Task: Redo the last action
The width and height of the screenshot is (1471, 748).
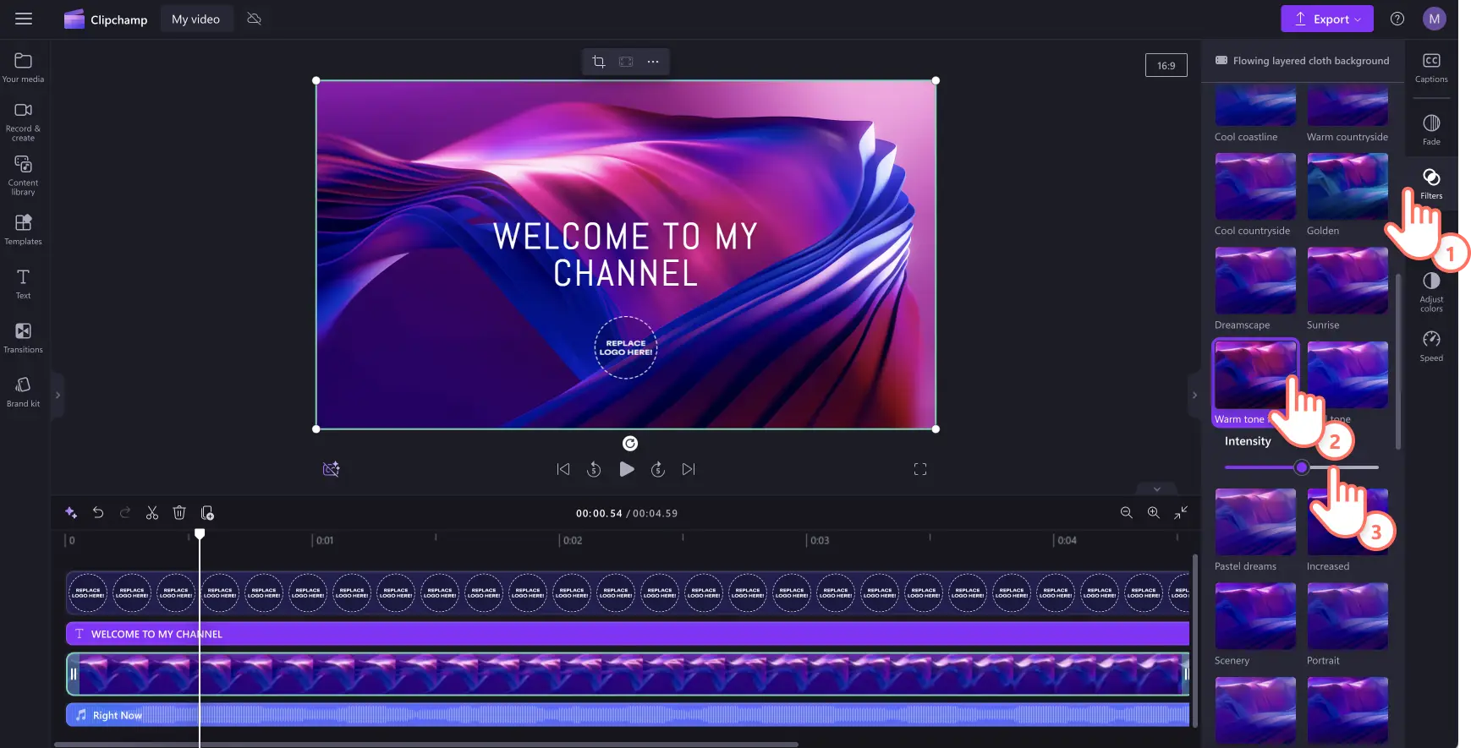Action: [x=125, y=513]
